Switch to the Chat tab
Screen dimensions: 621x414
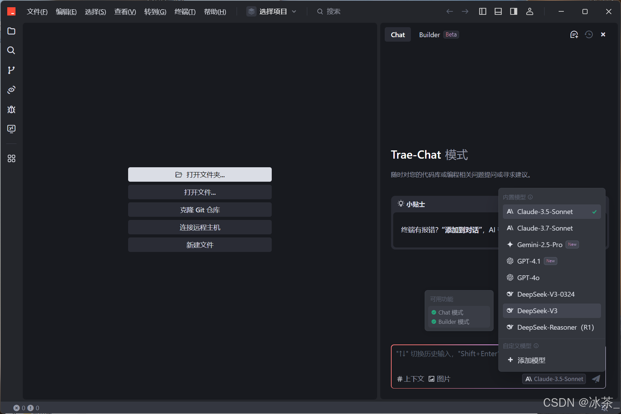[398, 35]
